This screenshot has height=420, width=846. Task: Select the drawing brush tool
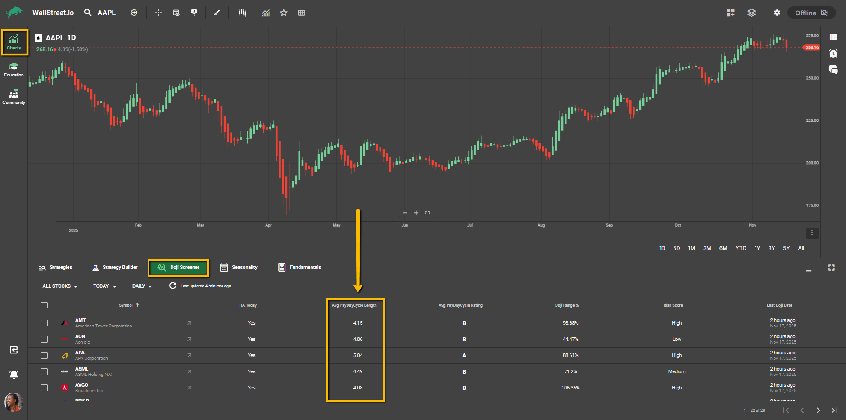pyautogui.click(x=217, y=13)
